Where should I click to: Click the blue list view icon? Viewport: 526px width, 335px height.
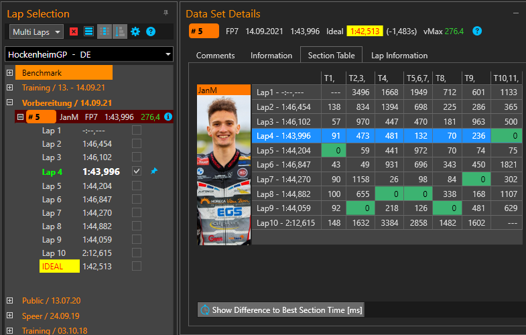tap(88, 31)
